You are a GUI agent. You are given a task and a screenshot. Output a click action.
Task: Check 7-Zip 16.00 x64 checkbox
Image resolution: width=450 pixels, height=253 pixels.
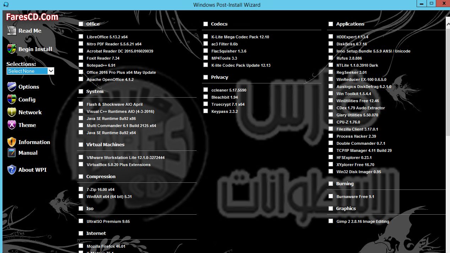[x=81, y=189]
